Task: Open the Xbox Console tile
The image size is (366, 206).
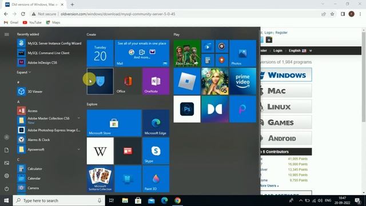Action: (x=187, y=53)
